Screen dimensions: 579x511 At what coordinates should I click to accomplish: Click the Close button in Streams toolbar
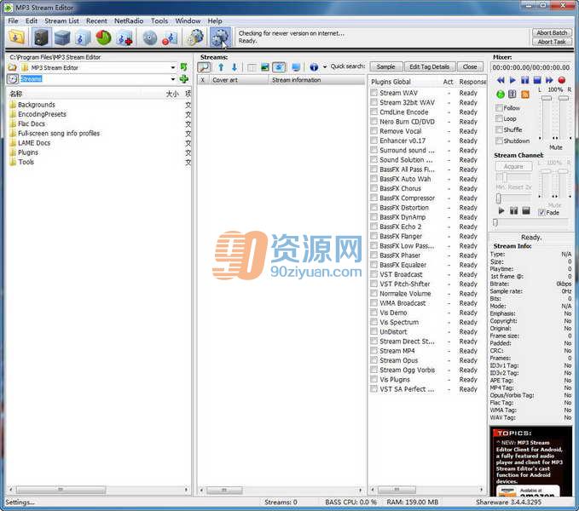coord(470,66)
